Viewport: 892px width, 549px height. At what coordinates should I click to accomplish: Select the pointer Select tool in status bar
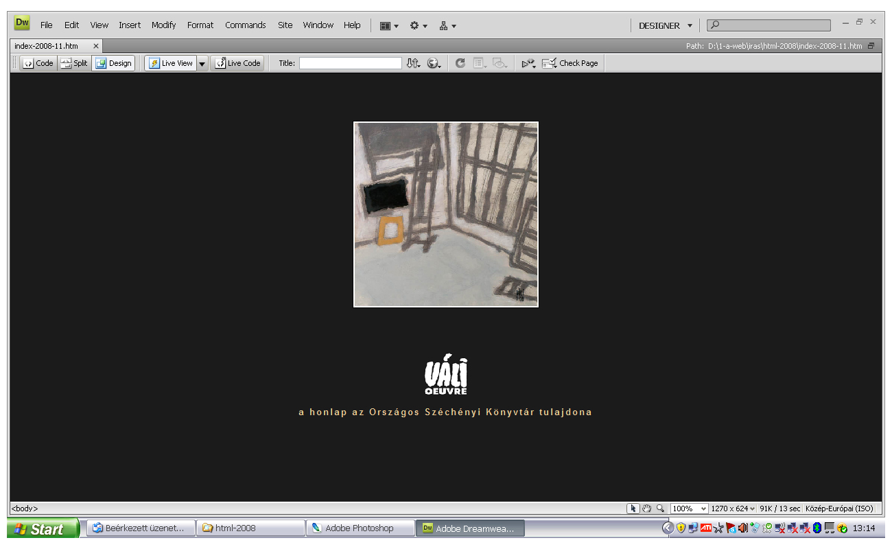pos(633,509)
